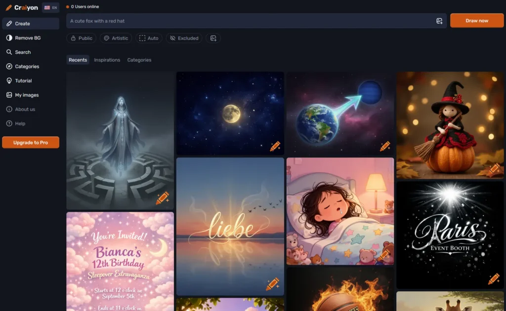Click the Upgrade to Pro button
506x311 pixels.
click(x=31, y=142)
